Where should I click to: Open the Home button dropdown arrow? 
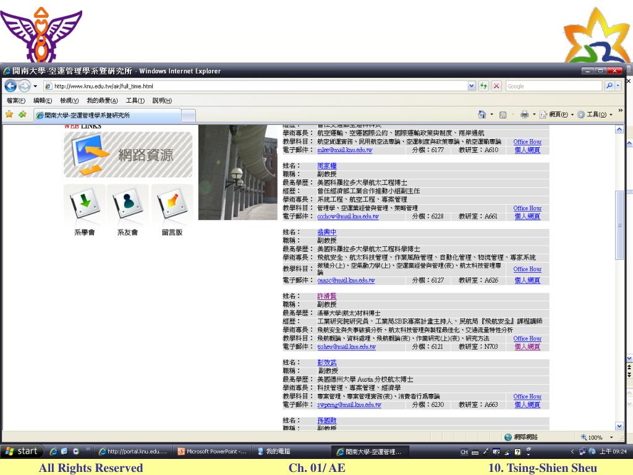pos(491,114)
